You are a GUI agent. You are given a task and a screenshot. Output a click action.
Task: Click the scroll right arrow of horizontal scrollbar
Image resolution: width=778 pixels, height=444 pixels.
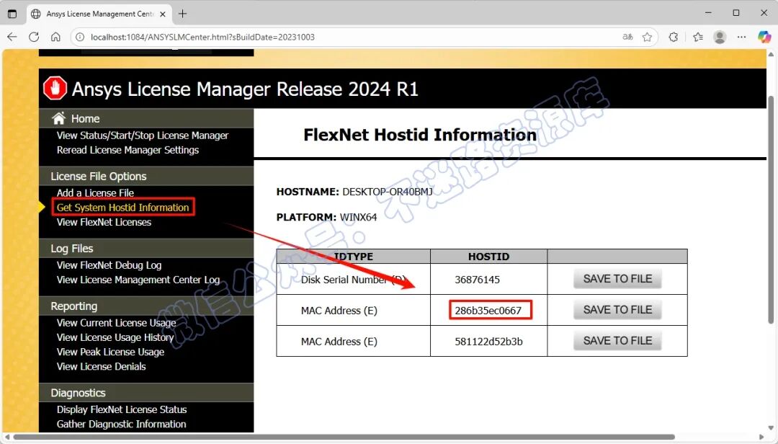click(761, 437)
